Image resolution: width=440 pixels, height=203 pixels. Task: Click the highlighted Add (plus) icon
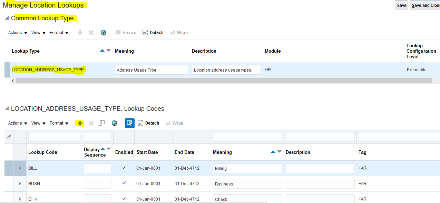pos(80,123)
